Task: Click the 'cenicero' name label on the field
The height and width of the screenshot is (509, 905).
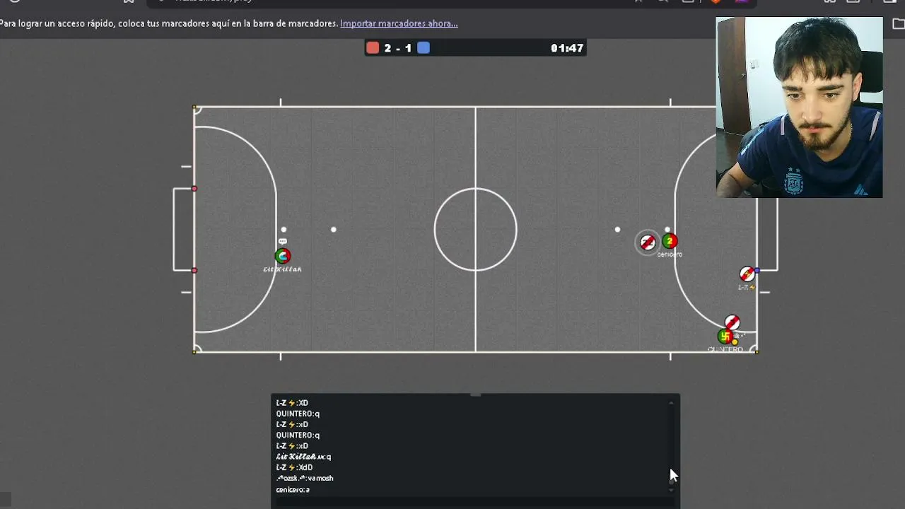Action: 670,255
